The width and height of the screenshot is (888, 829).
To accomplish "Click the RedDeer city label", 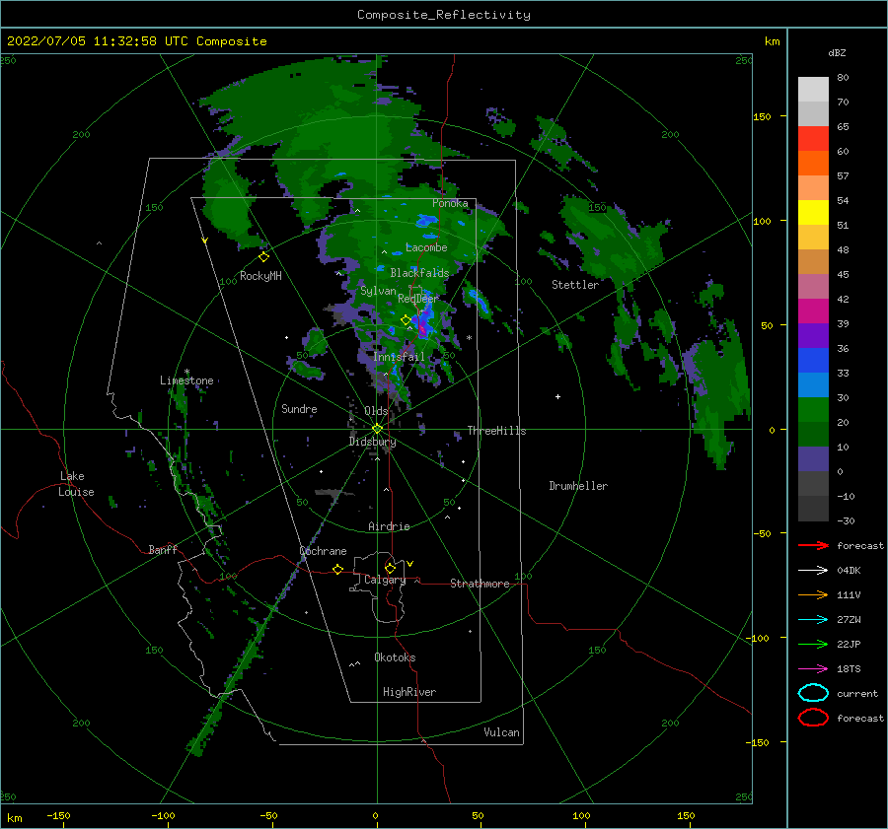I will coord(418,299).
